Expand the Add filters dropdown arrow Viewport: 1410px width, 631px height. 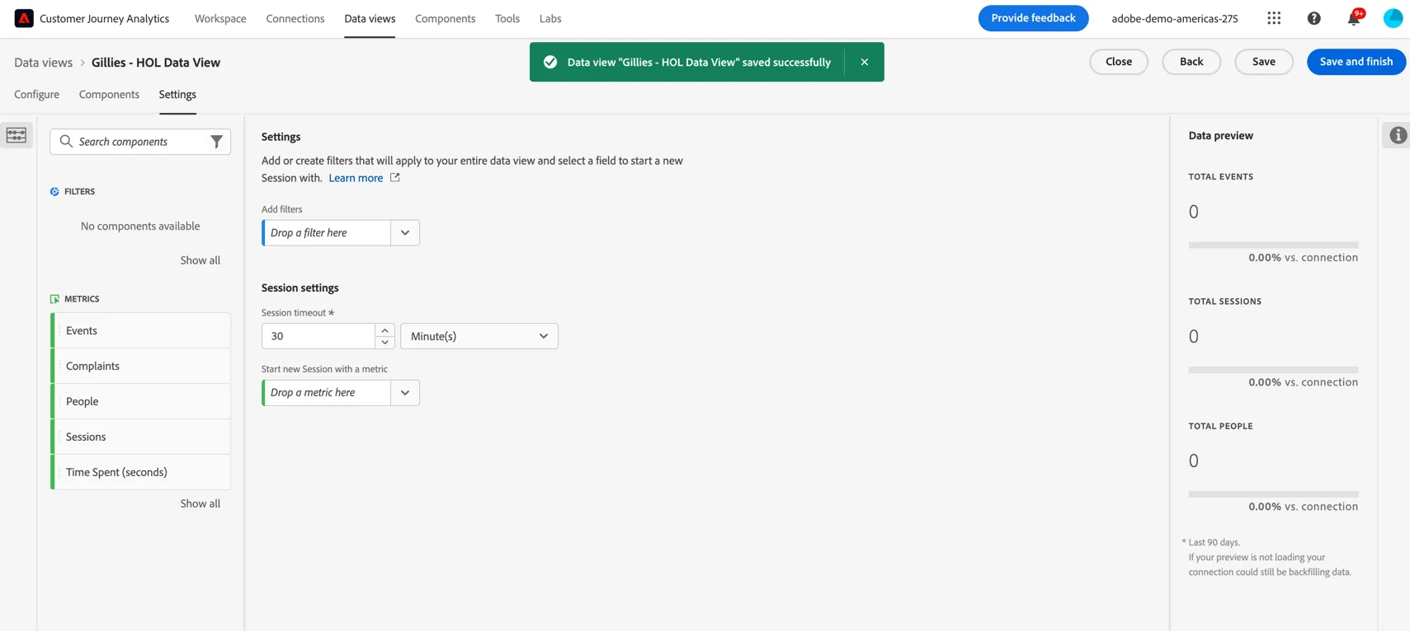[x=405, y=232]
